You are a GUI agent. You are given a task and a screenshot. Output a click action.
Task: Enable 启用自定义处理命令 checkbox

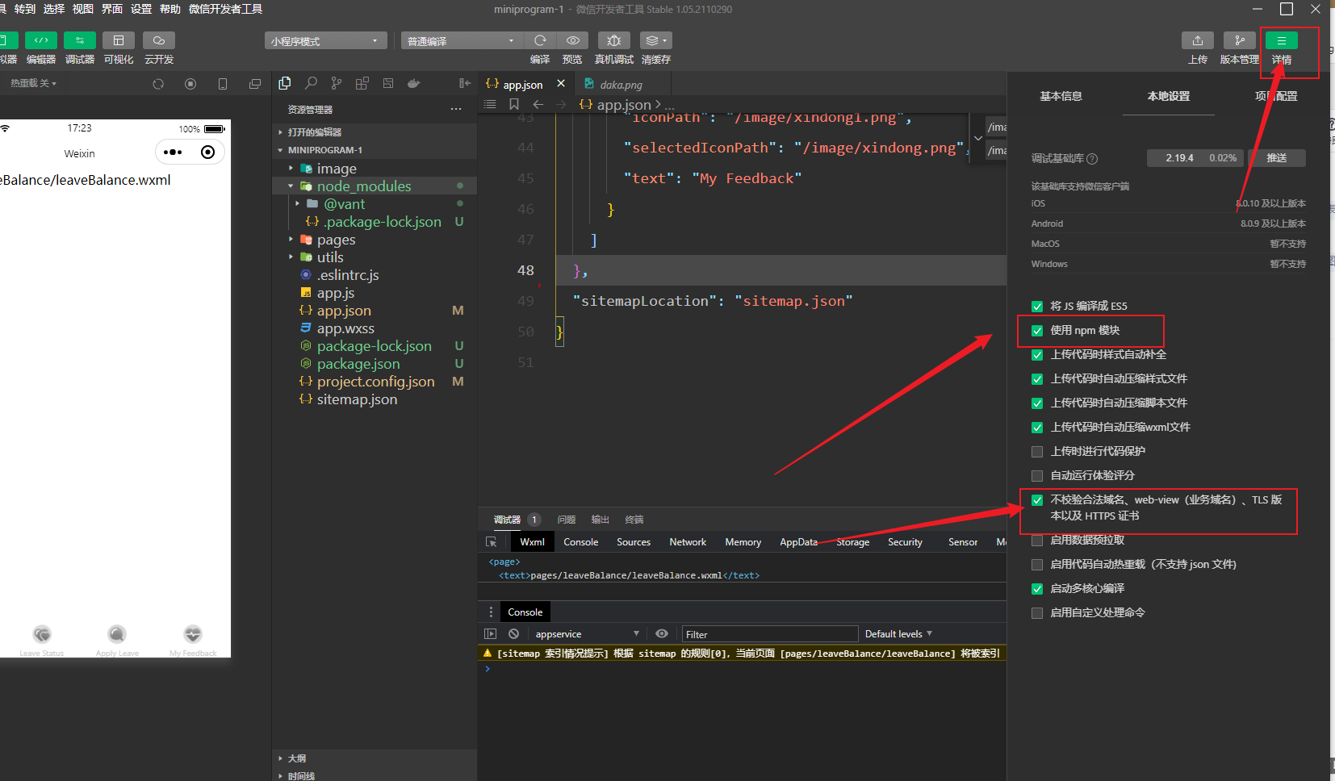[x=1037, y=613]
